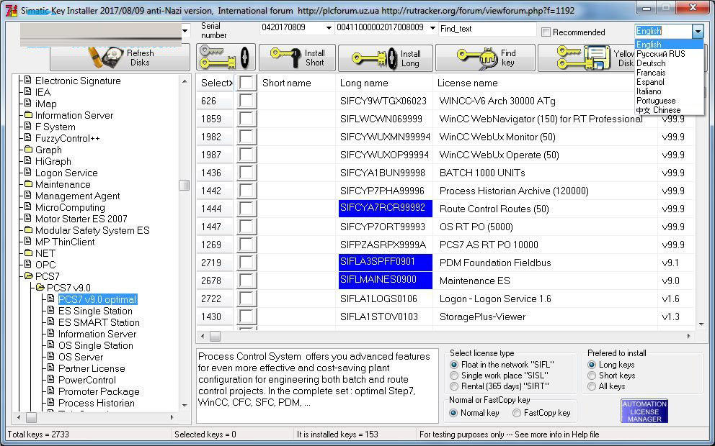Click the gray key icon button

point(226,58)
